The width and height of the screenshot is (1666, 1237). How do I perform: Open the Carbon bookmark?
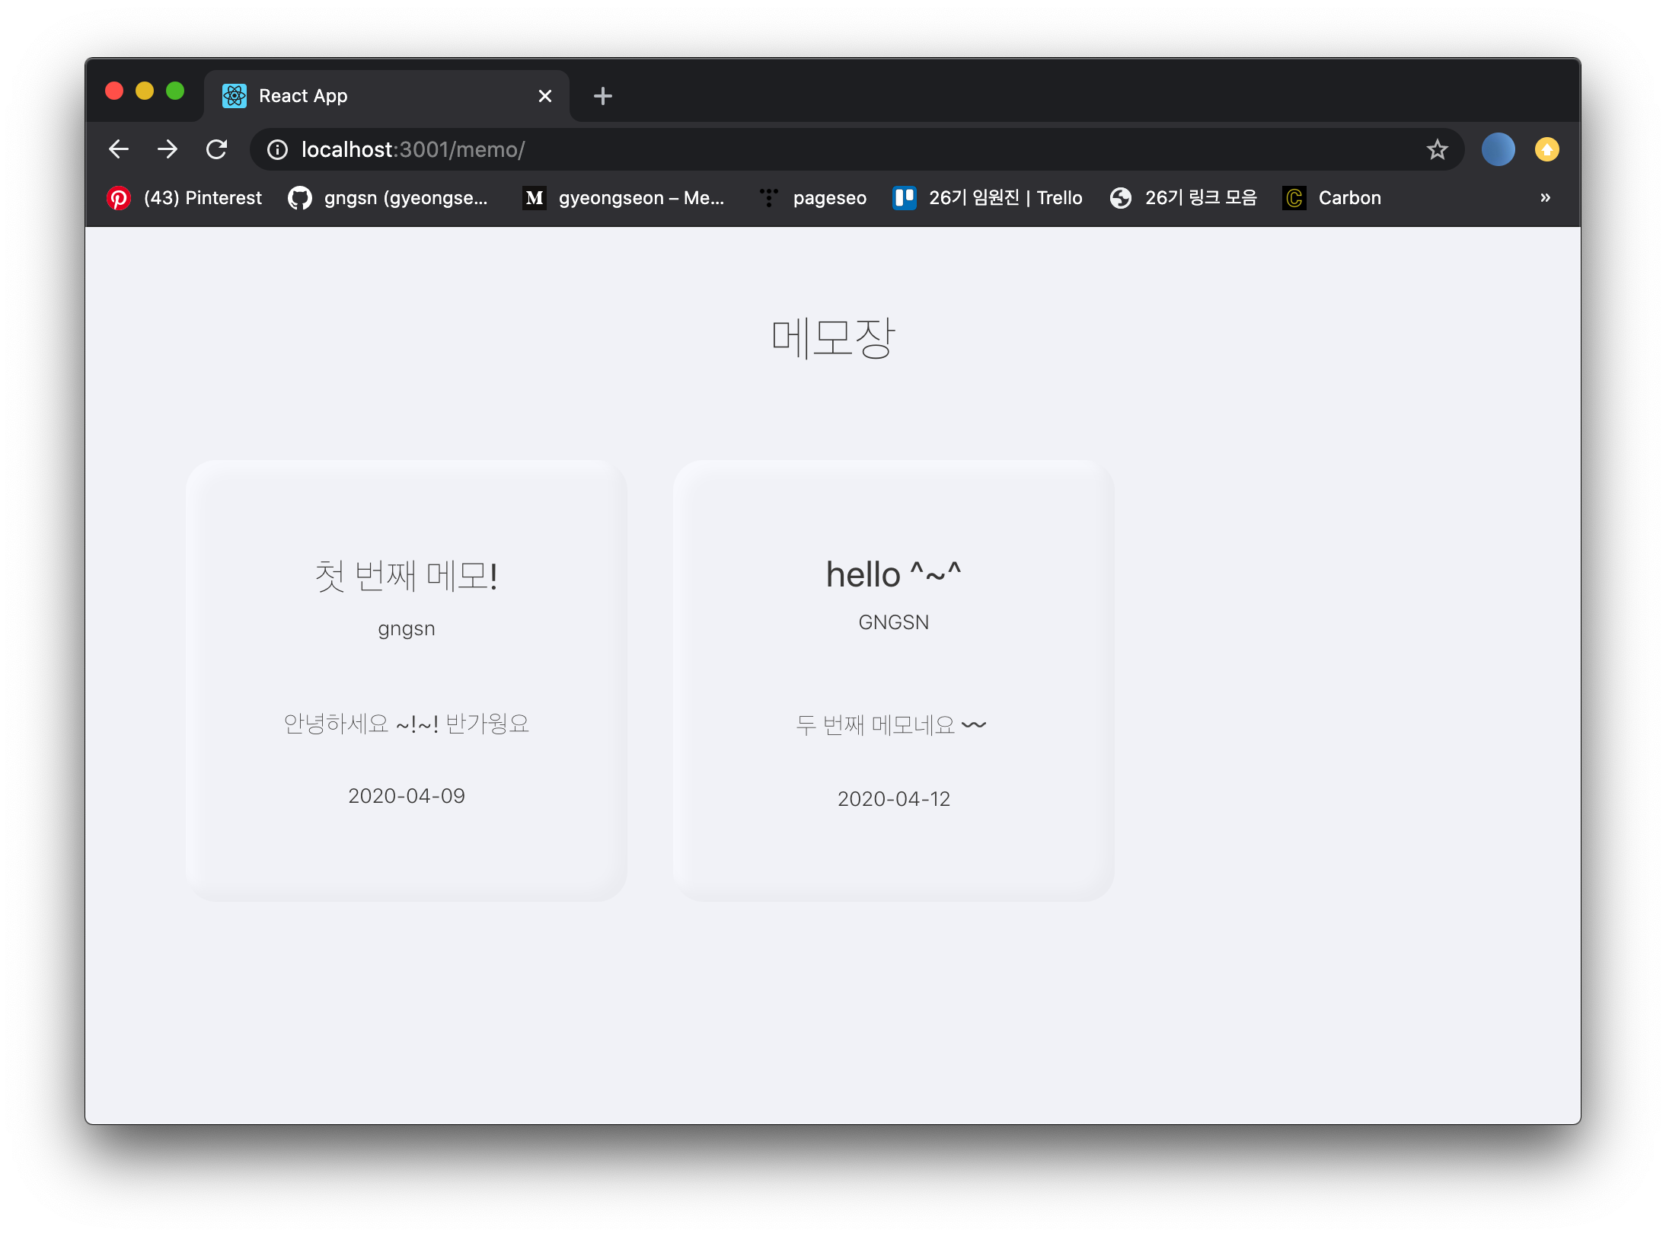pyautogui.click(x=1332, y=198)
